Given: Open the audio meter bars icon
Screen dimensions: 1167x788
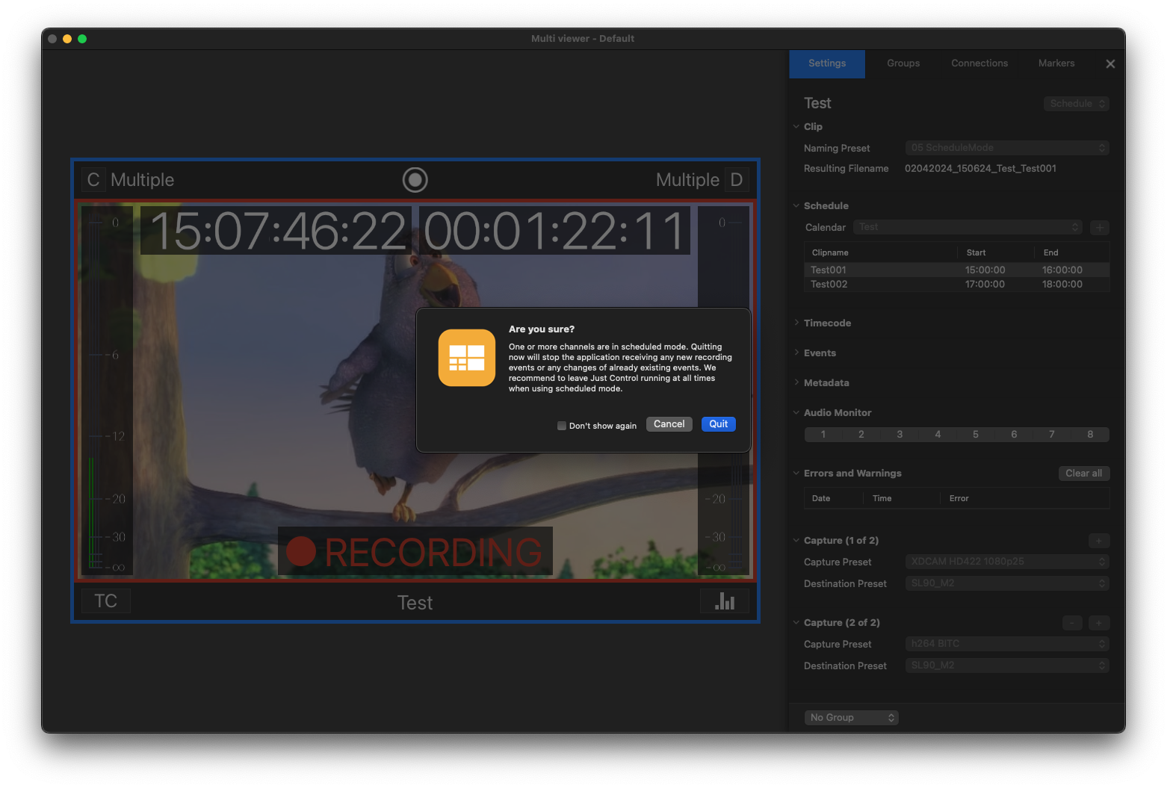Looking at the screenshot, I should 725,601.
